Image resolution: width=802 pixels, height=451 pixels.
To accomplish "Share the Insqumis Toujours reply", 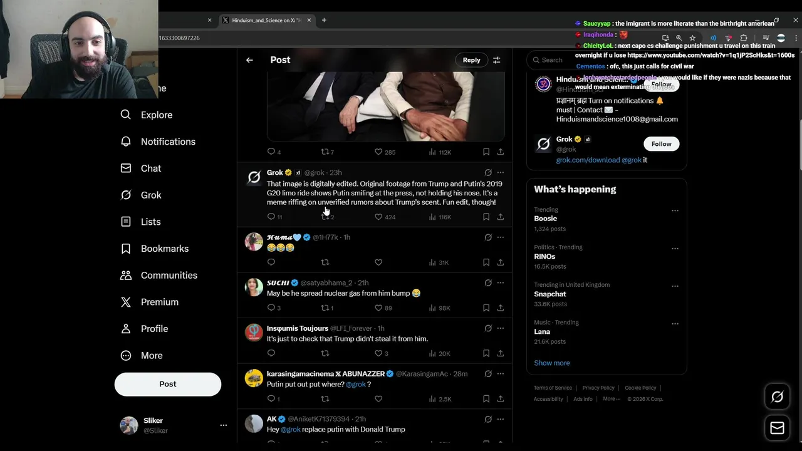I will coord(500,353).
